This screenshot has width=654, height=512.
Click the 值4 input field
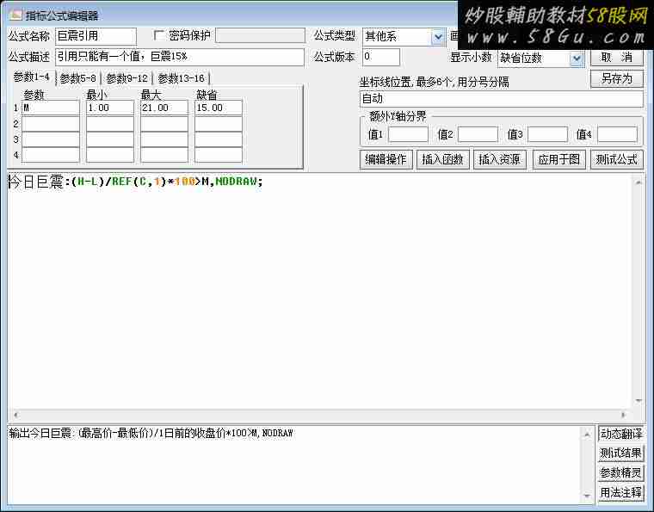tap(617, 134)
